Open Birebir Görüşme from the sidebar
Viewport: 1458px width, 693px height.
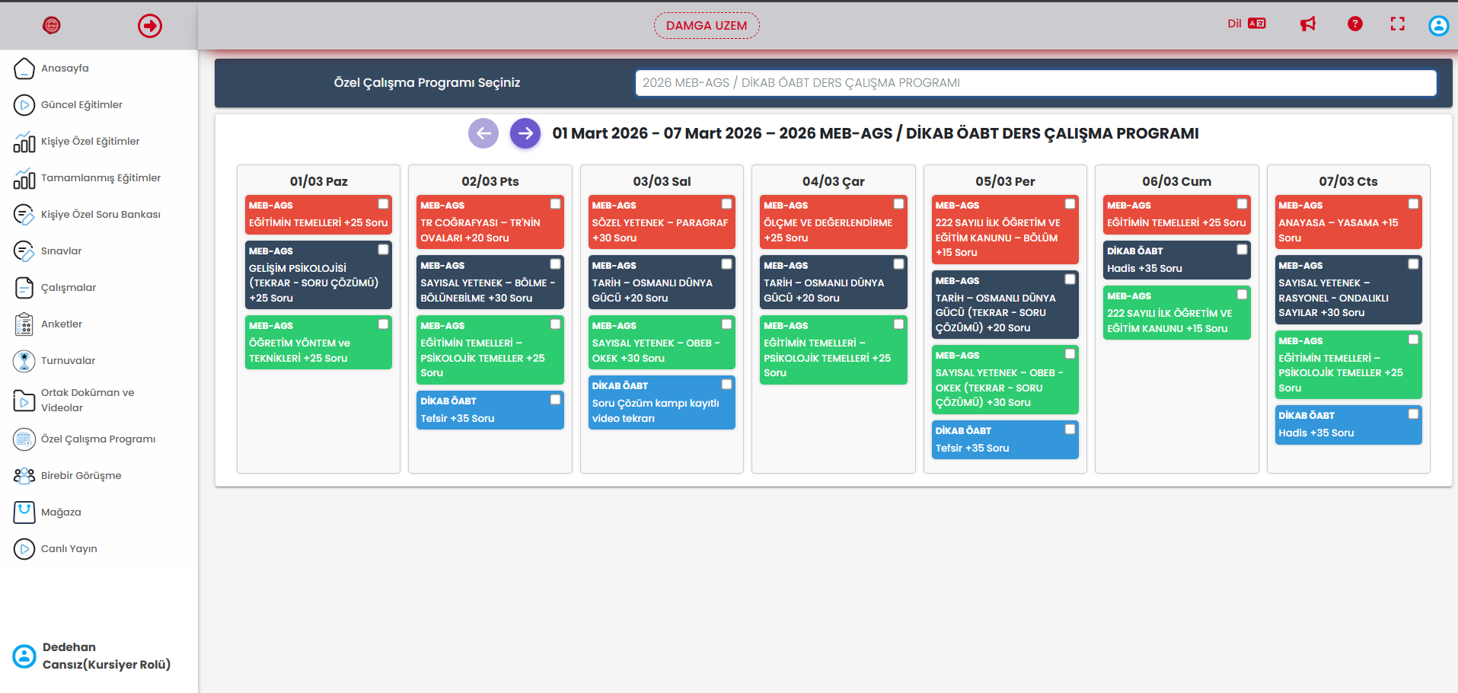pyautogui.click(x=81, y=476)
